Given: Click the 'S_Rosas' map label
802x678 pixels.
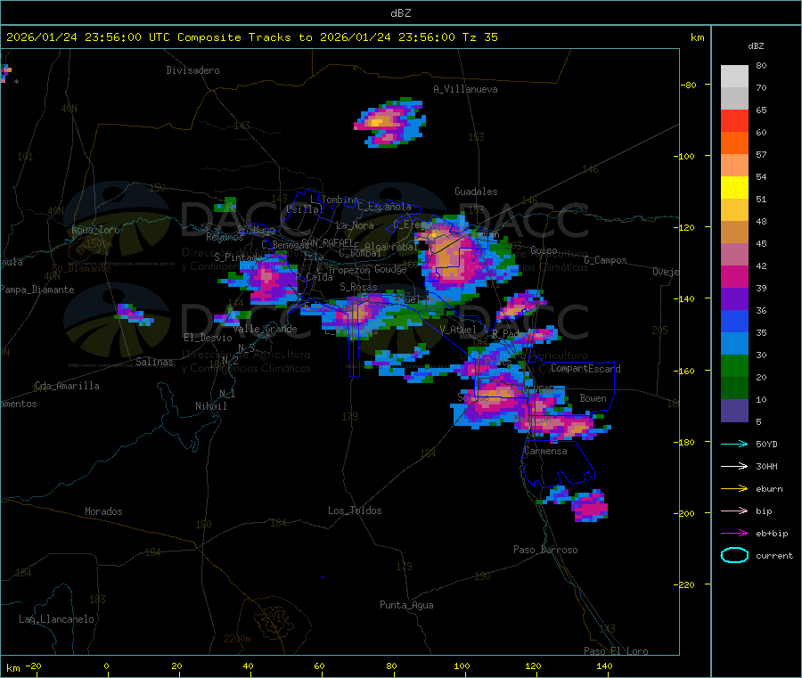Looking at the screenshot, I should pyautogui.click(x=358, y=287).
